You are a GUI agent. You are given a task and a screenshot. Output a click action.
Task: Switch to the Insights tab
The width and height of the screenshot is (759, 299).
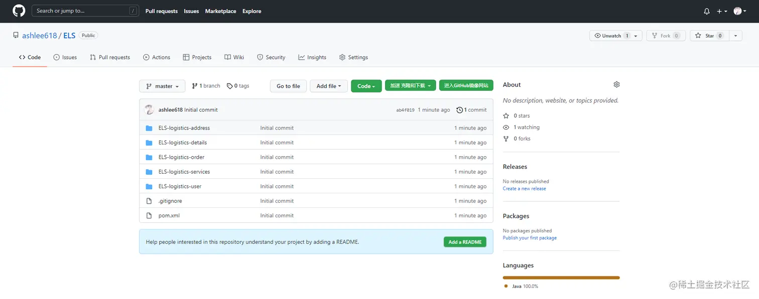point(312,57)
